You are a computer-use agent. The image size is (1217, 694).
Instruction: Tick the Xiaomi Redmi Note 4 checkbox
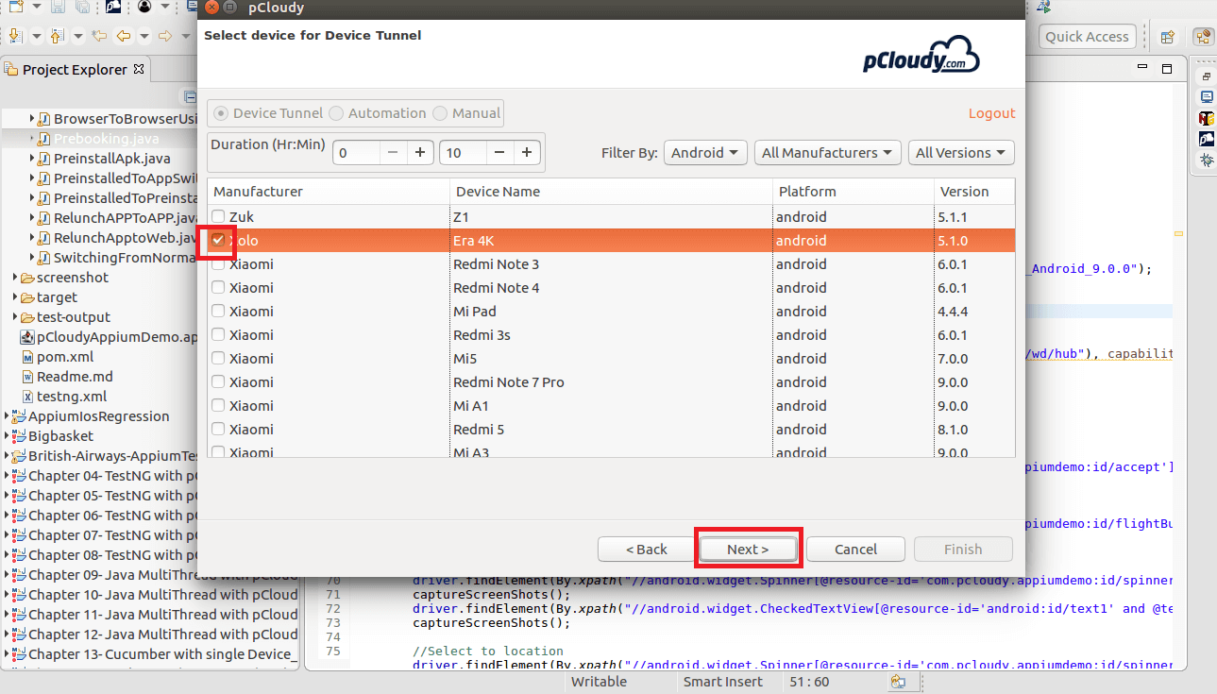click(218, 288)
